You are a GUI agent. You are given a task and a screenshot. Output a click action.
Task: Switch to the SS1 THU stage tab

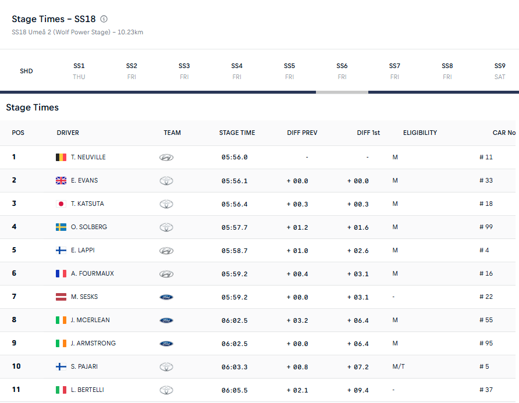(79, 71)
